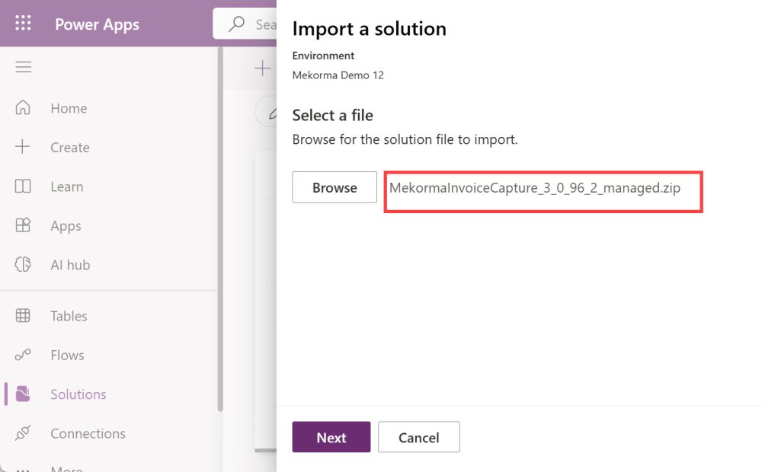Viewport: 762px width, 472px height.
Task: Click the Power Apps title
Action: 97,24
